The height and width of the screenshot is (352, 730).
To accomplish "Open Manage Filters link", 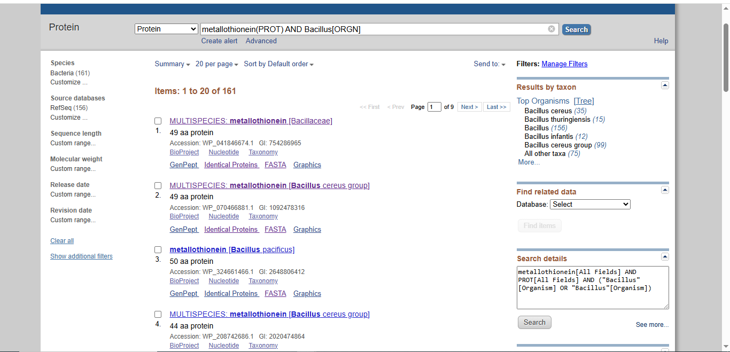I will (x=564, y=64).
